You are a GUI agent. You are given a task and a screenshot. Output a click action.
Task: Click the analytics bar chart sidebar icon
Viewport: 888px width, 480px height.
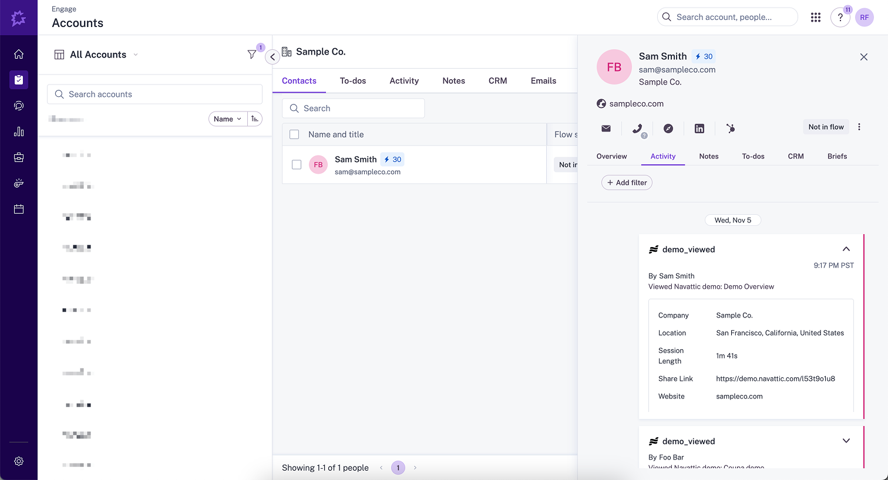point(19,131)
